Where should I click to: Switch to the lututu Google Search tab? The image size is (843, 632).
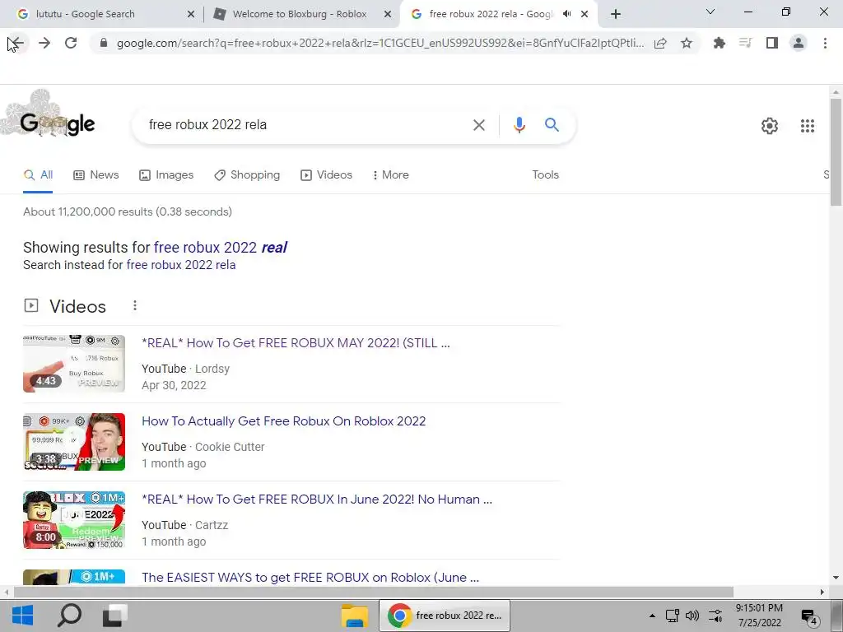tap(102, 14)
